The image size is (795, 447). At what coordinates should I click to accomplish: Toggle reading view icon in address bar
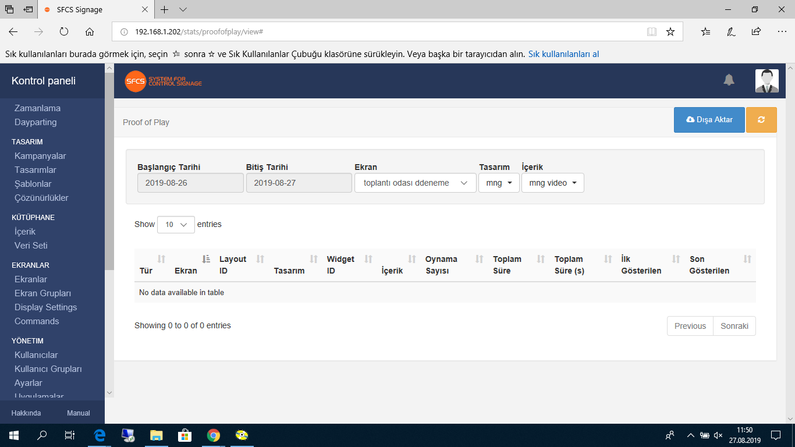click(x=652, y=31)
